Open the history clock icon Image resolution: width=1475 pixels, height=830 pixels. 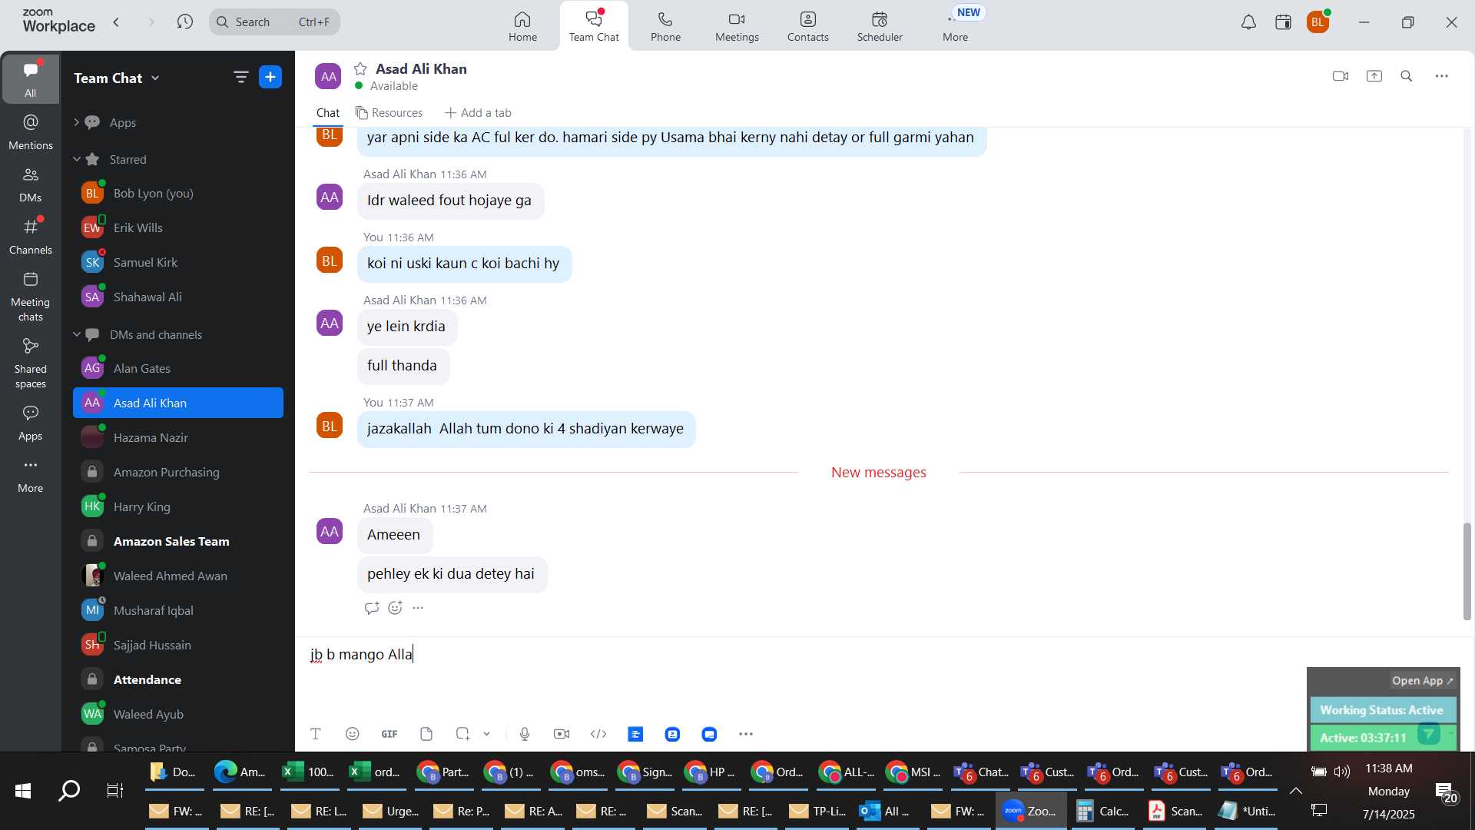point(184,22)
